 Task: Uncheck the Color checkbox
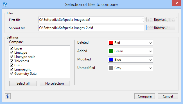pos(12,65)
